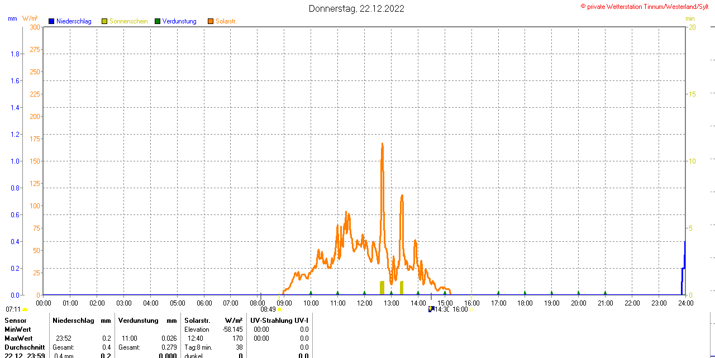Click the Niederschlag legend label
715x358 pixels.
[74, 21]
